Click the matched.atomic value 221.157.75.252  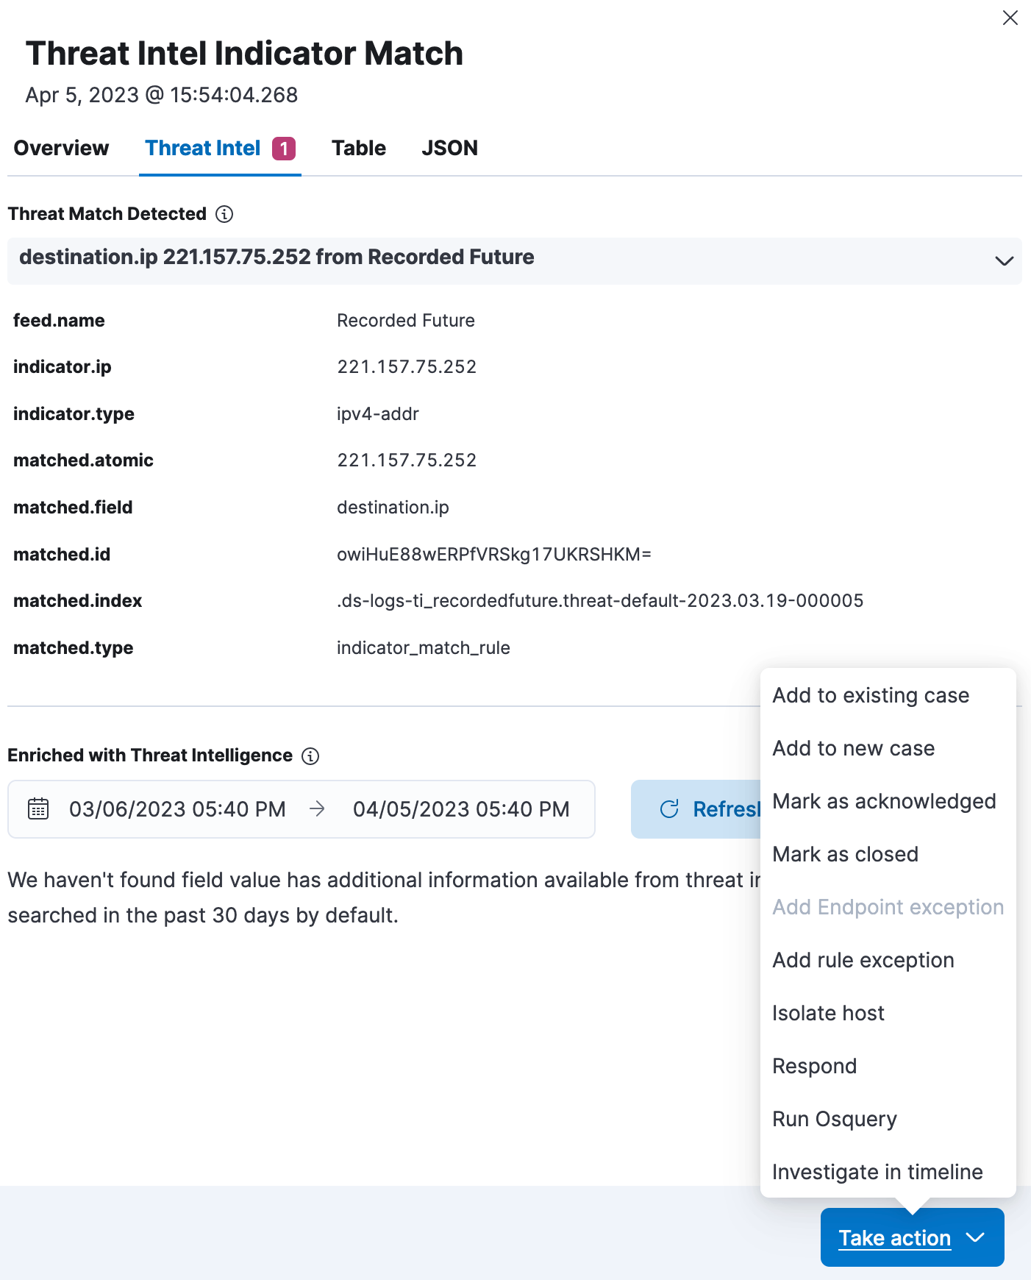407,461
